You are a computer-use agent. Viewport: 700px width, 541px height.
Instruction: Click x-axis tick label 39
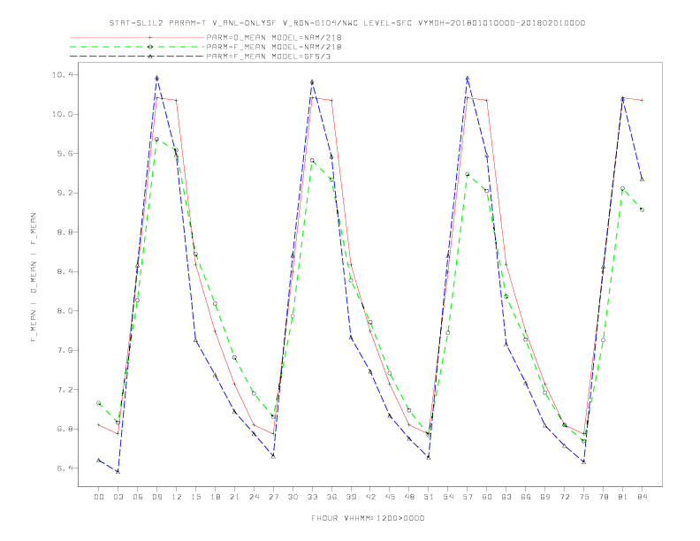coord(351,497)
